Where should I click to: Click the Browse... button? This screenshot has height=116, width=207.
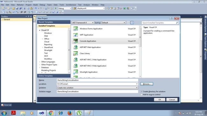[147, 84]
